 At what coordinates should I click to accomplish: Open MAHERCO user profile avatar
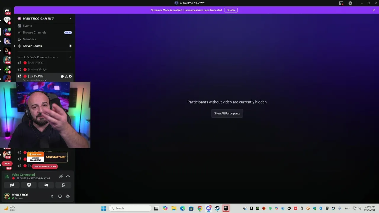[7, 196]
